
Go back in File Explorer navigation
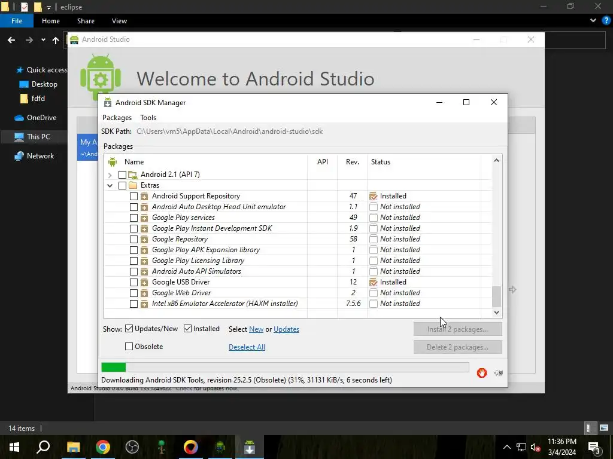point(11,40)
